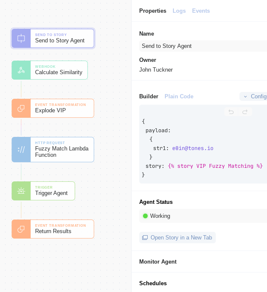
Task: Redo the builder edit
Action: point(245,112)
